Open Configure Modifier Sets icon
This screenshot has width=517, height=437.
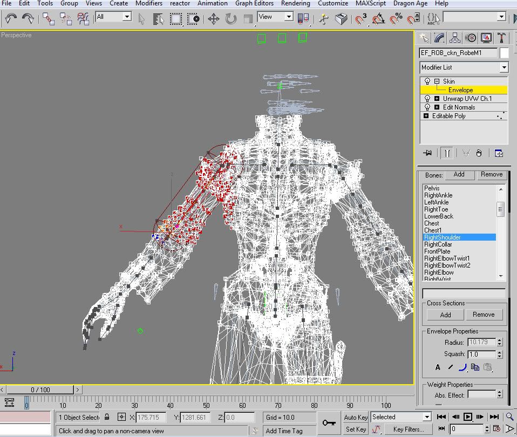click(498, 153)
